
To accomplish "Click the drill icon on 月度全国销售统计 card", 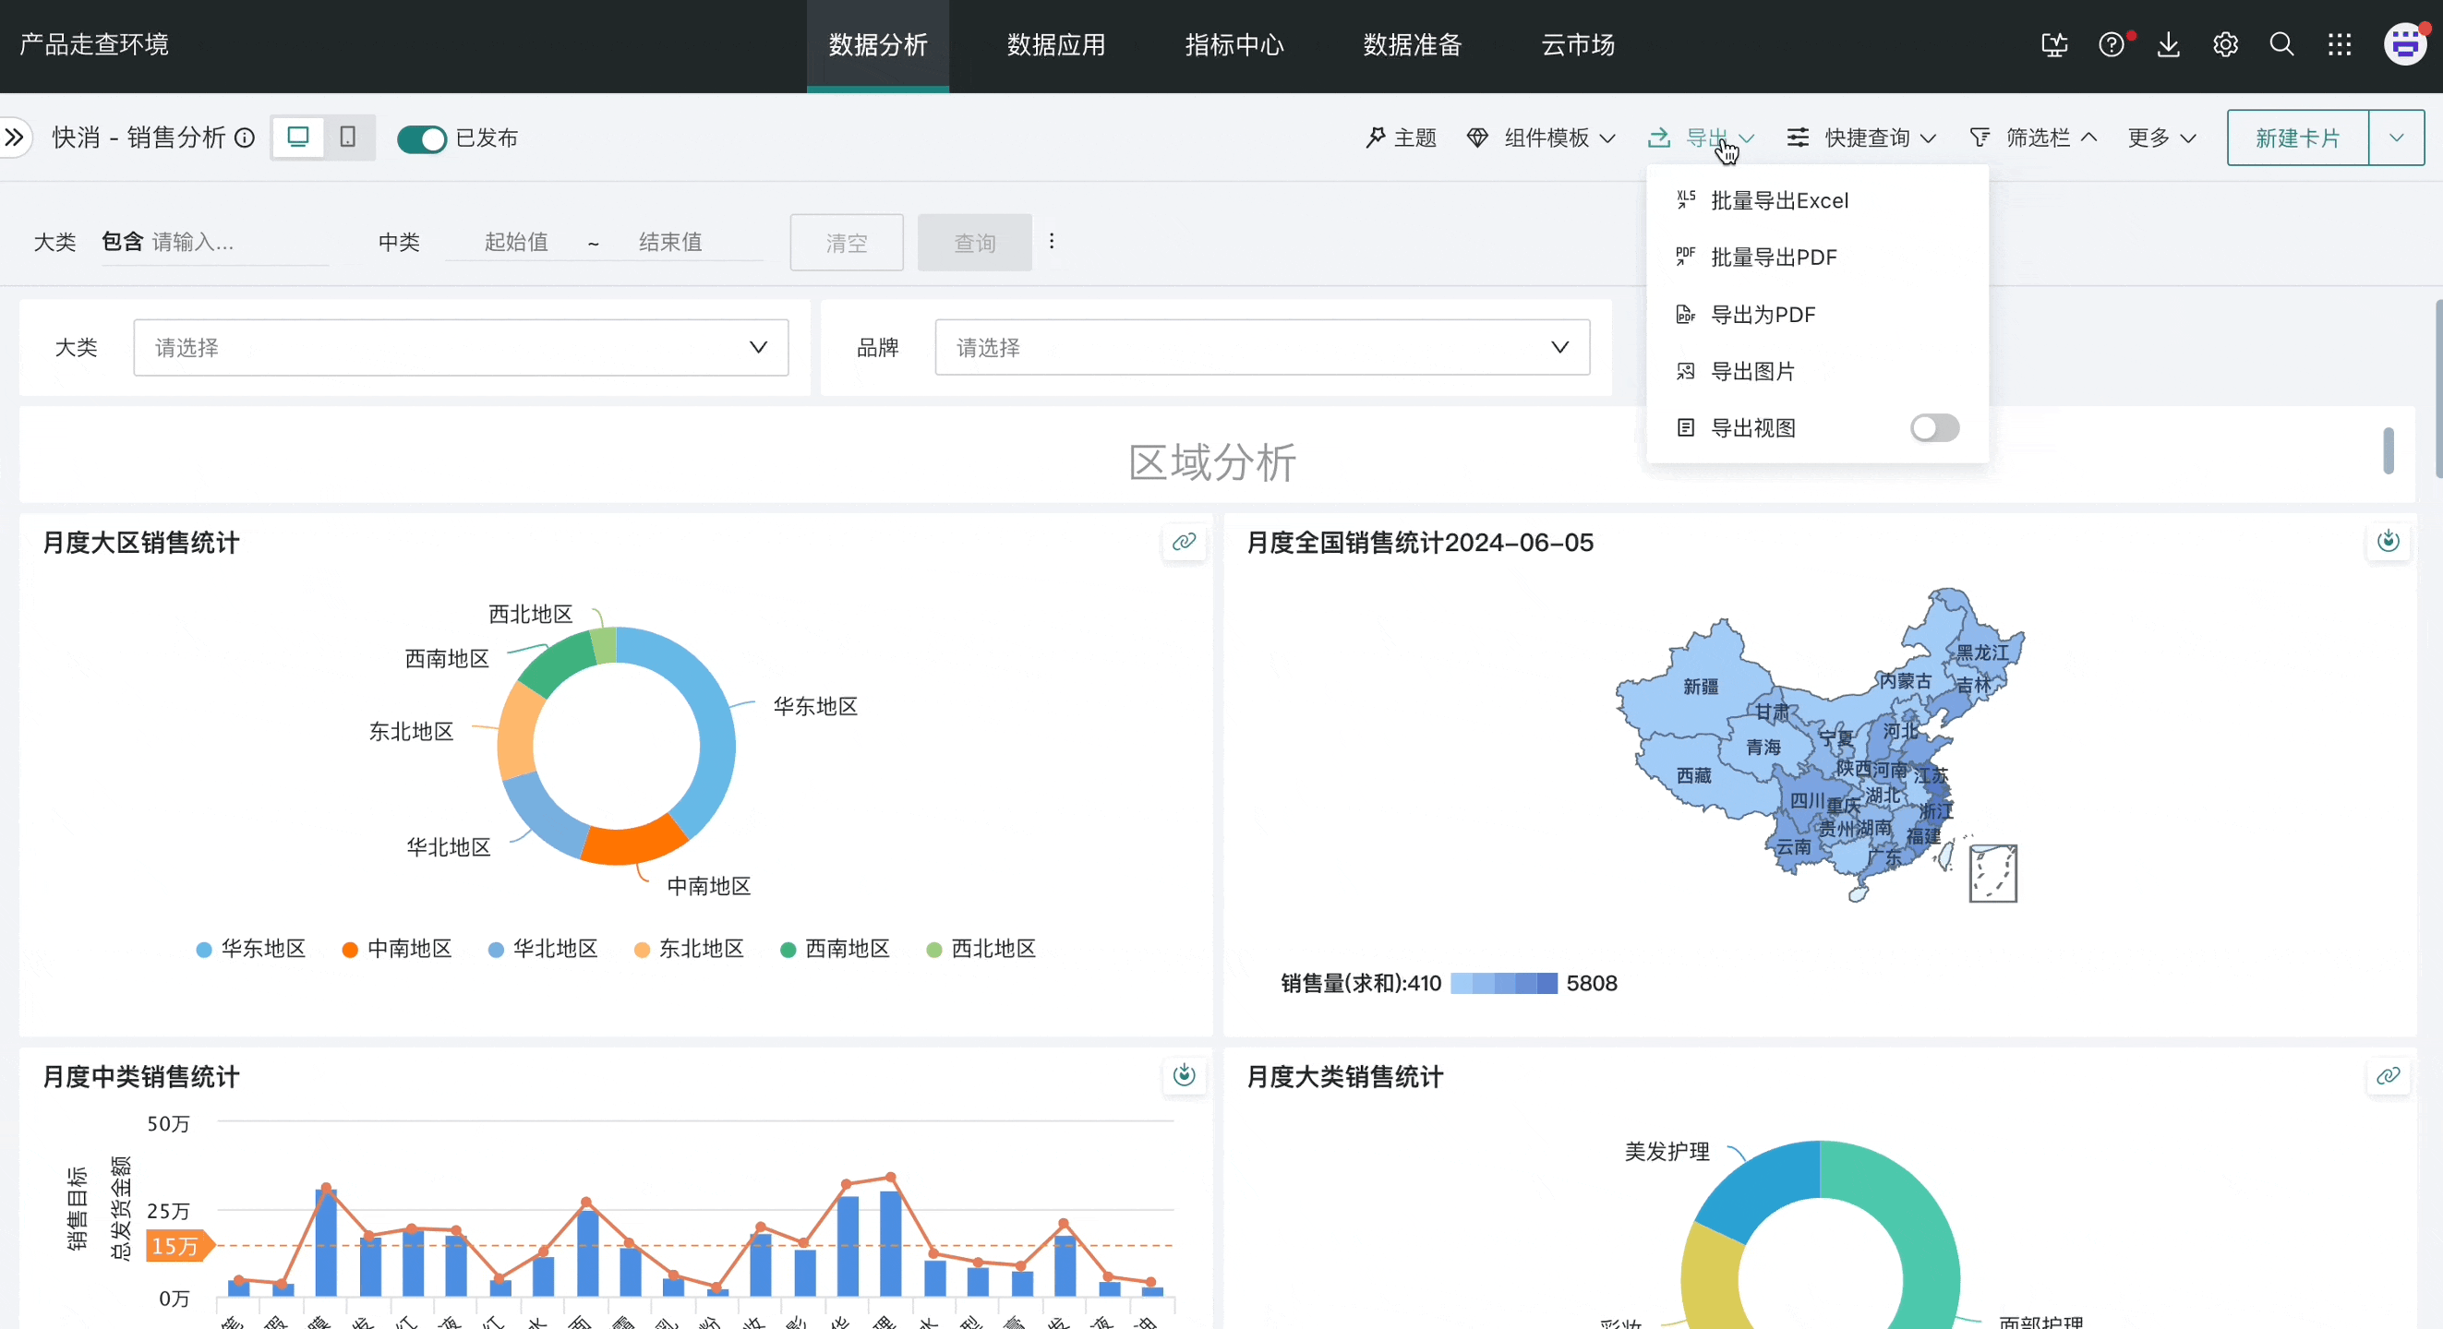I will 2388,541.
